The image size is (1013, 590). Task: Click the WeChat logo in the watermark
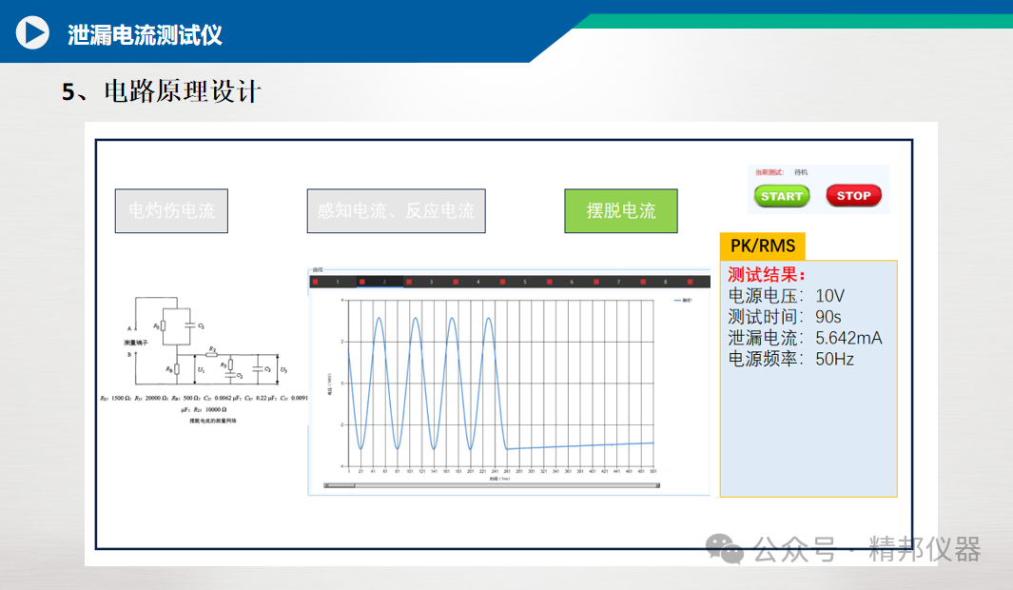tap(724, 549)
